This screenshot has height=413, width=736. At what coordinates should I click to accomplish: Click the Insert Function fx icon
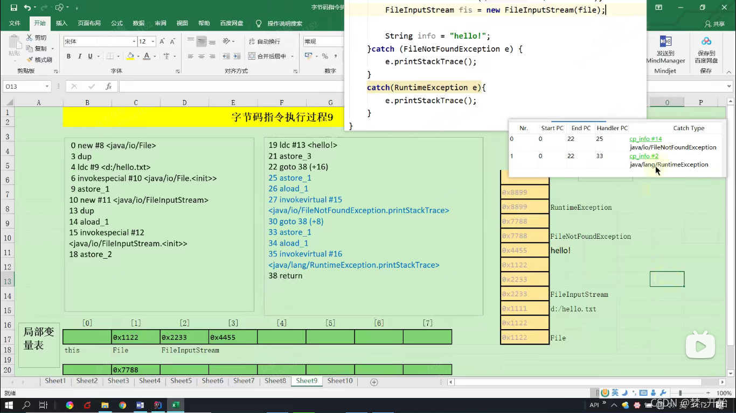point(108,87)
